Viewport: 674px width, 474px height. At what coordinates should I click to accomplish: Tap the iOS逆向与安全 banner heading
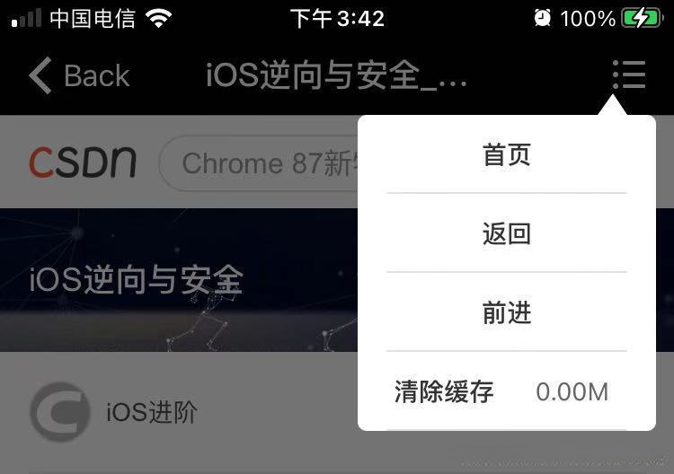(x=137, y=279)
